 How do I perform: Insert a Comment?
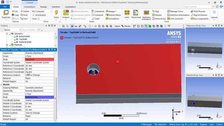click(x=97, y=15)
